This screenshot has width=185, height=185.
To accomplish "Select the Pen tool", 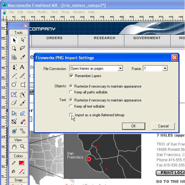I will [14, 67].
